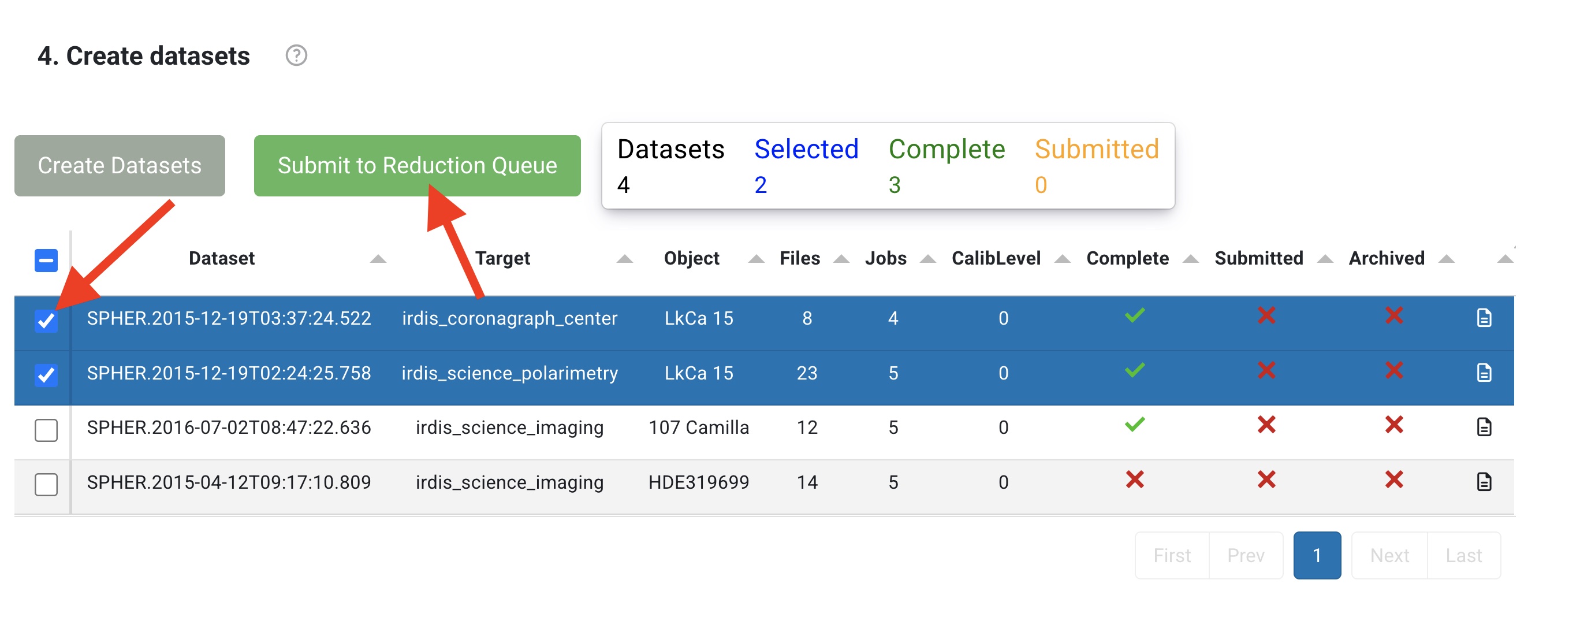Click Submit to Reduction Queue
This screenshot has height=632, width=1580.
click(x=417, y=165)
